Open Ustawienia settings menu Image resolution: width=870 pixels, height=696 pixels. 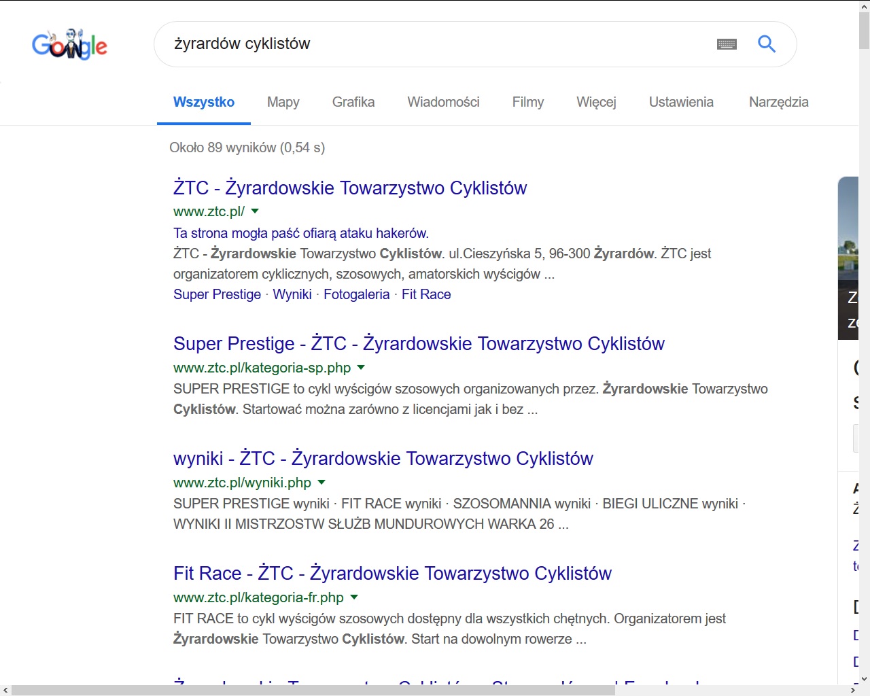click(681, 102)
